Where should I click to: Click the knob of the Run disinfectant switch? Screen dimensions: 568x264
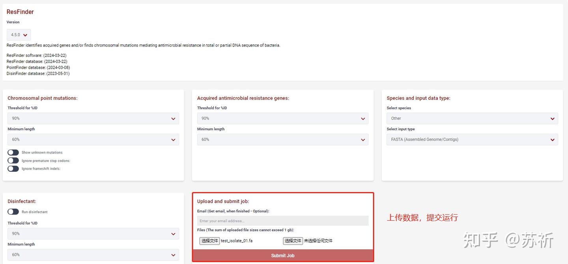coord(10,212)
